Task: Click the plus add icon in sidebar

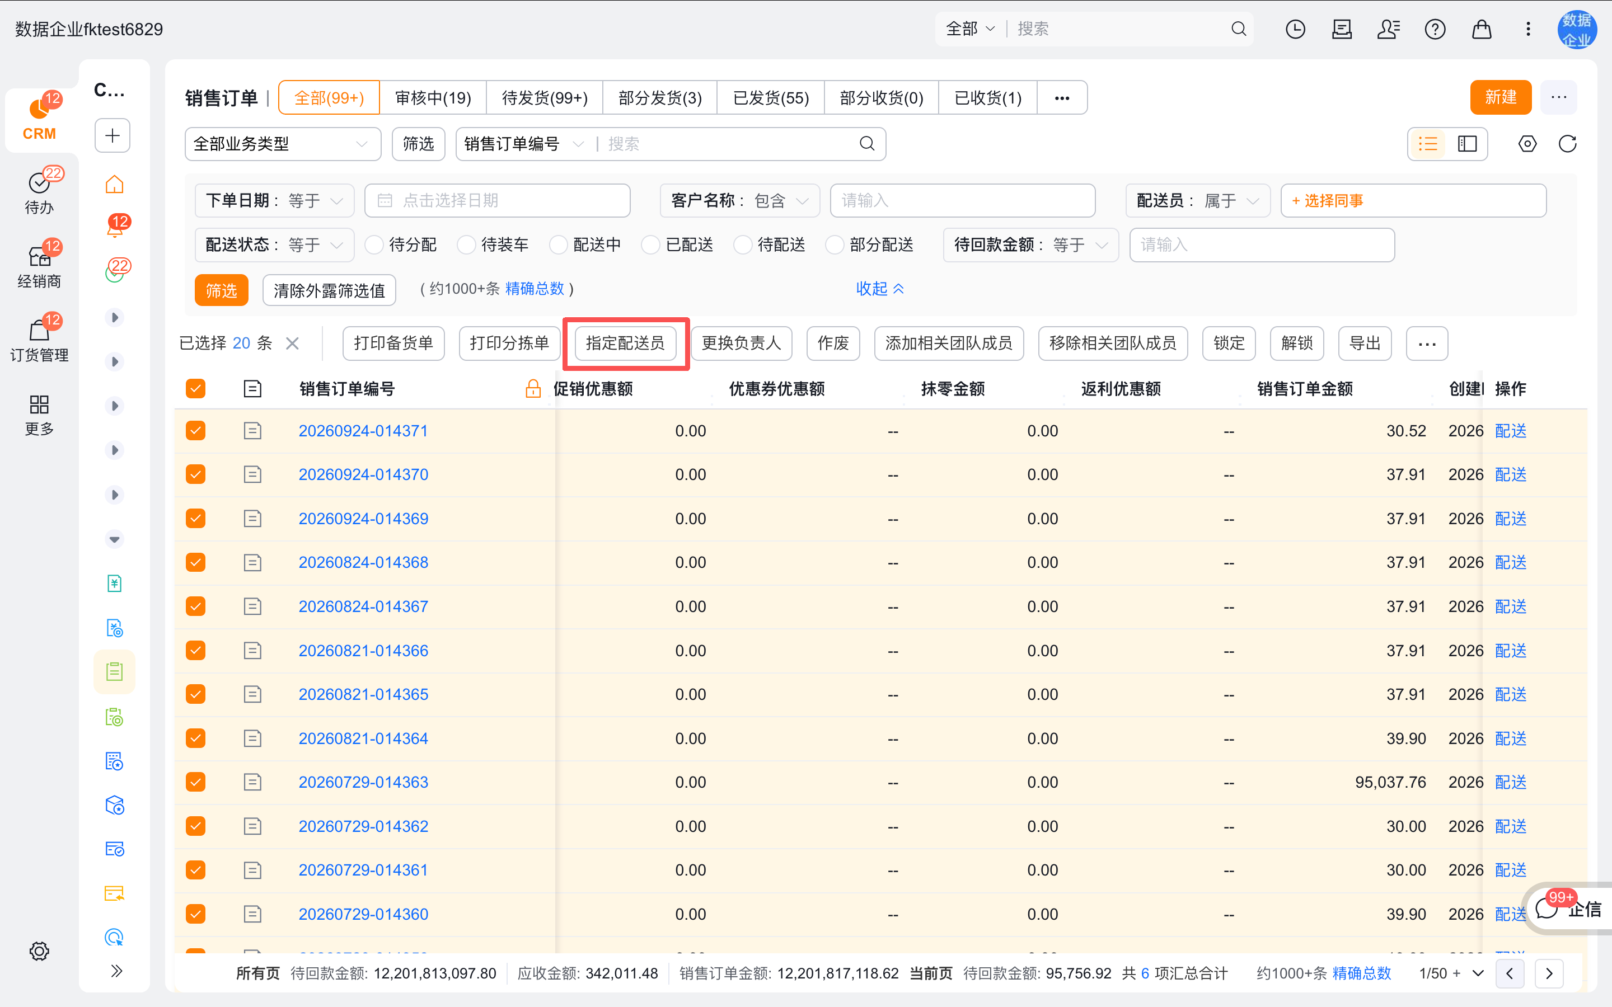Action: [x=113, y=136]
